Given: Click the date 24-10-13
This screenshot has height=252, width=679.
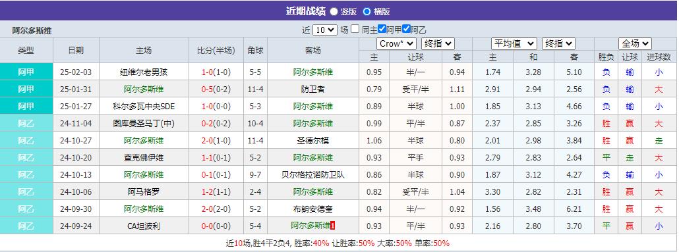Looking at the screenshot, I should [x=76, y=175].
